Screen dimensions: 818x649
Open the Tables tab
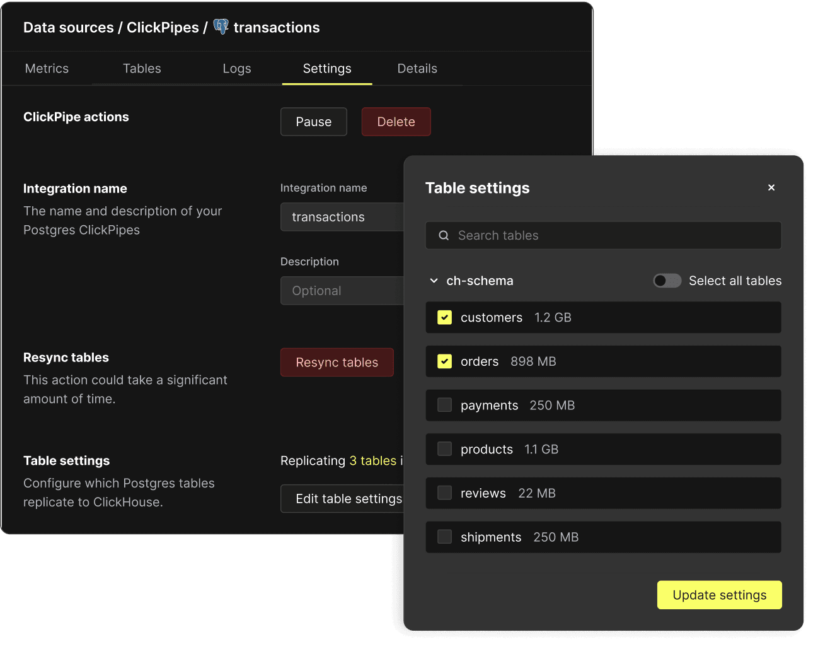click(142, 69)
